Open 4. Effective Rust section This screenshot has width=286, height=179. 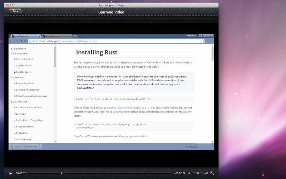click(19, 102)
